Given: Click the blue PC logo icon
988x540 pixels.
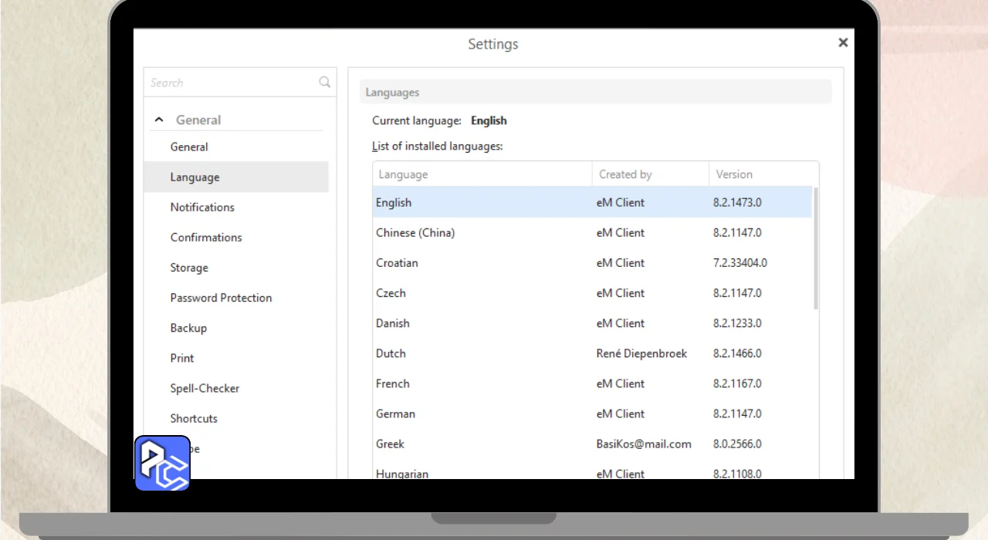Looking at the screenshot, I should tap(162, 463).
